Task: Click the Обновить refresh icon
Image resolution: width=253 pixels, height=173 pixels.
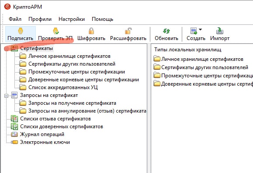Action: point(166,31)
